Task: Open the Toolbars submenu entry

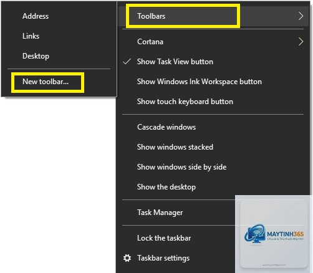Action: point(214,16)
